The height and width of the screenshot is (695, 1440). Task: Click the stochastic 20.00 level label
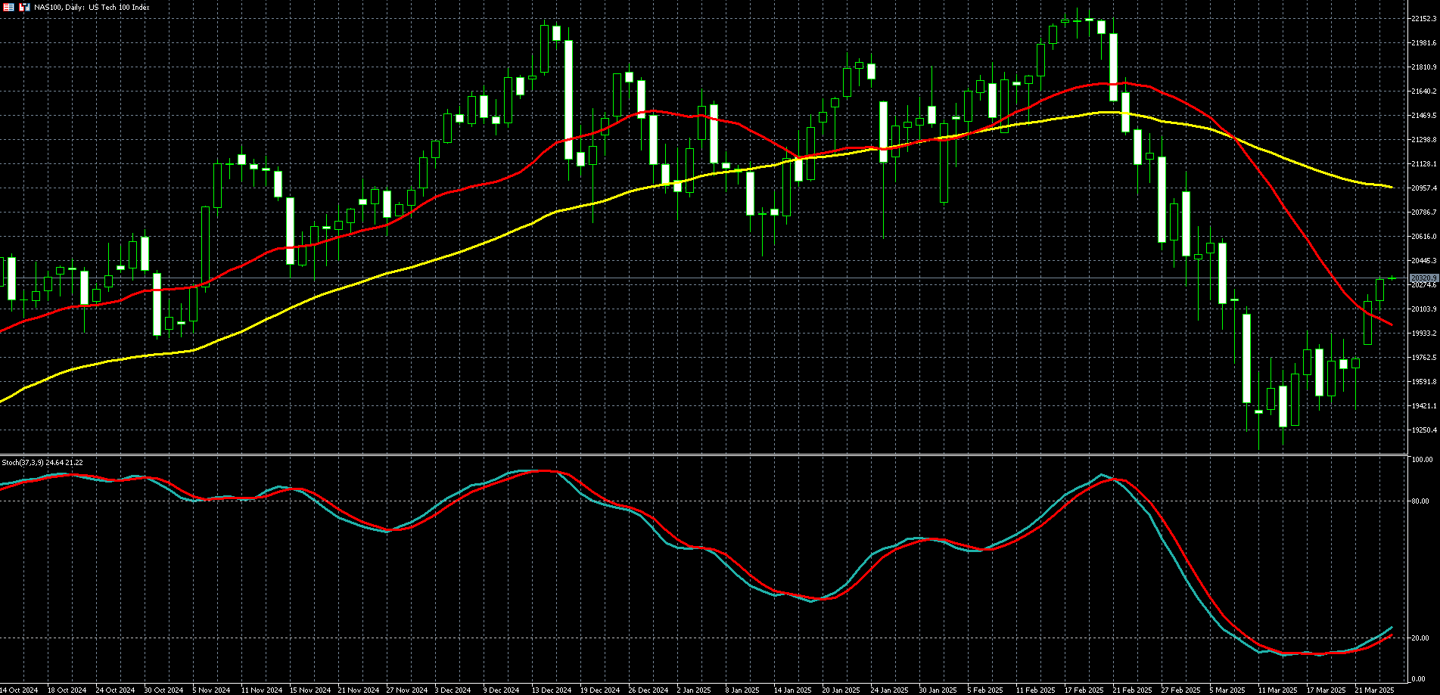[1421, 638]
